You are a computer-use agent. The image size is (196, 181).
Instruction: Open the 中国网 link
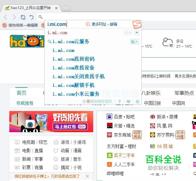(x=179, y=103)
